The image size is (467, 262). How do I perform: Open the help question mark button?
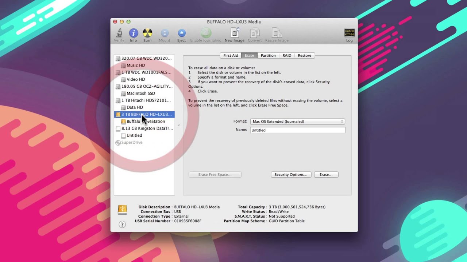coord(122,225)
